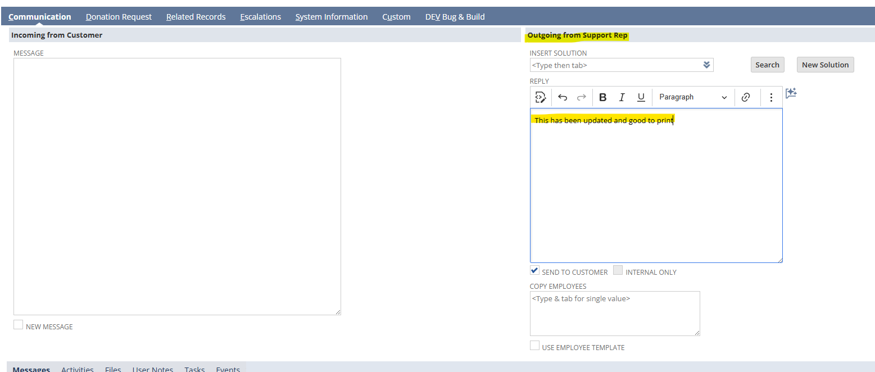Click inside the Reply text editor
This screenshot has width=875, height=372.
tap(656, 185)
